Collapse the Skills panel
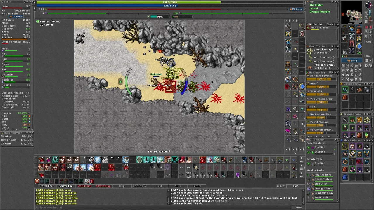The image size is (374, 210). [30, 1]
